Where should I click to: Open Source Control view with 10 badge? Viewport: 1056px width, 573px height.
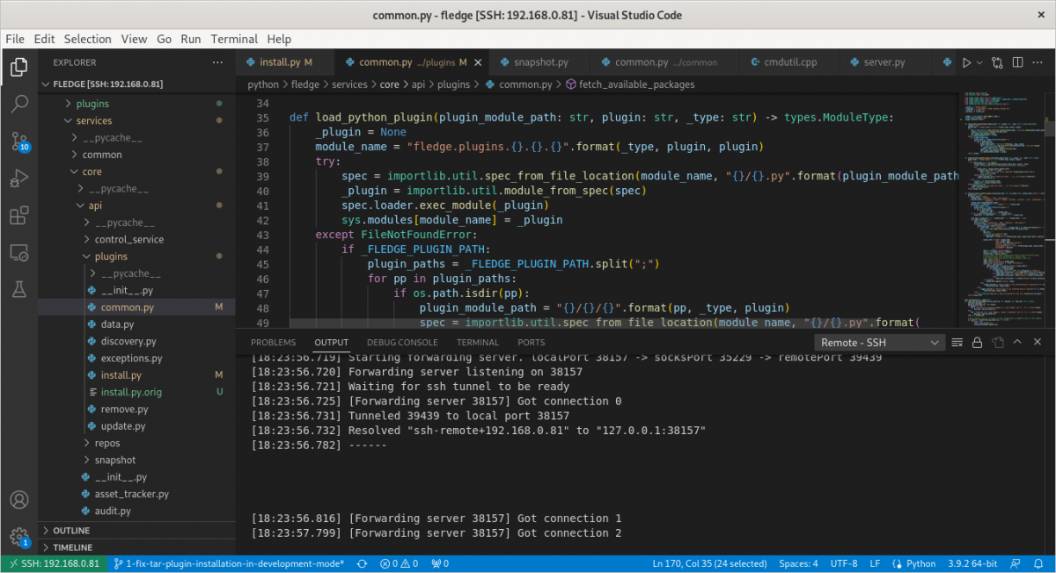[18, 141]
